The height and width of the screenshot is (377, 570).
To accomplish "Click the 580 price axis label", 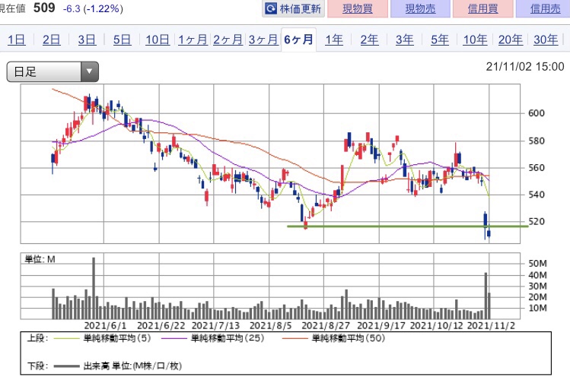I will pyautogui.click(x=537, y=141).
